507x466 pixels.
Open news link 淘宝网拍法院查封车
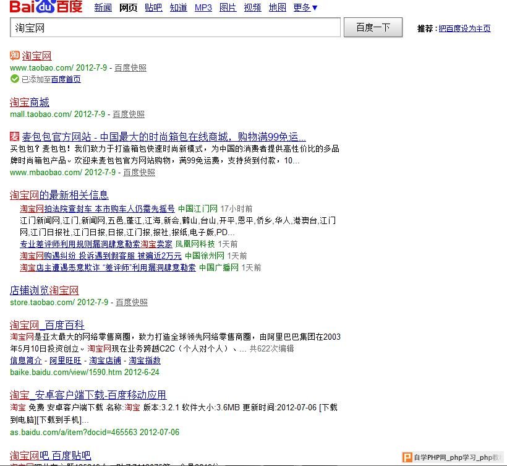point(97,209)
